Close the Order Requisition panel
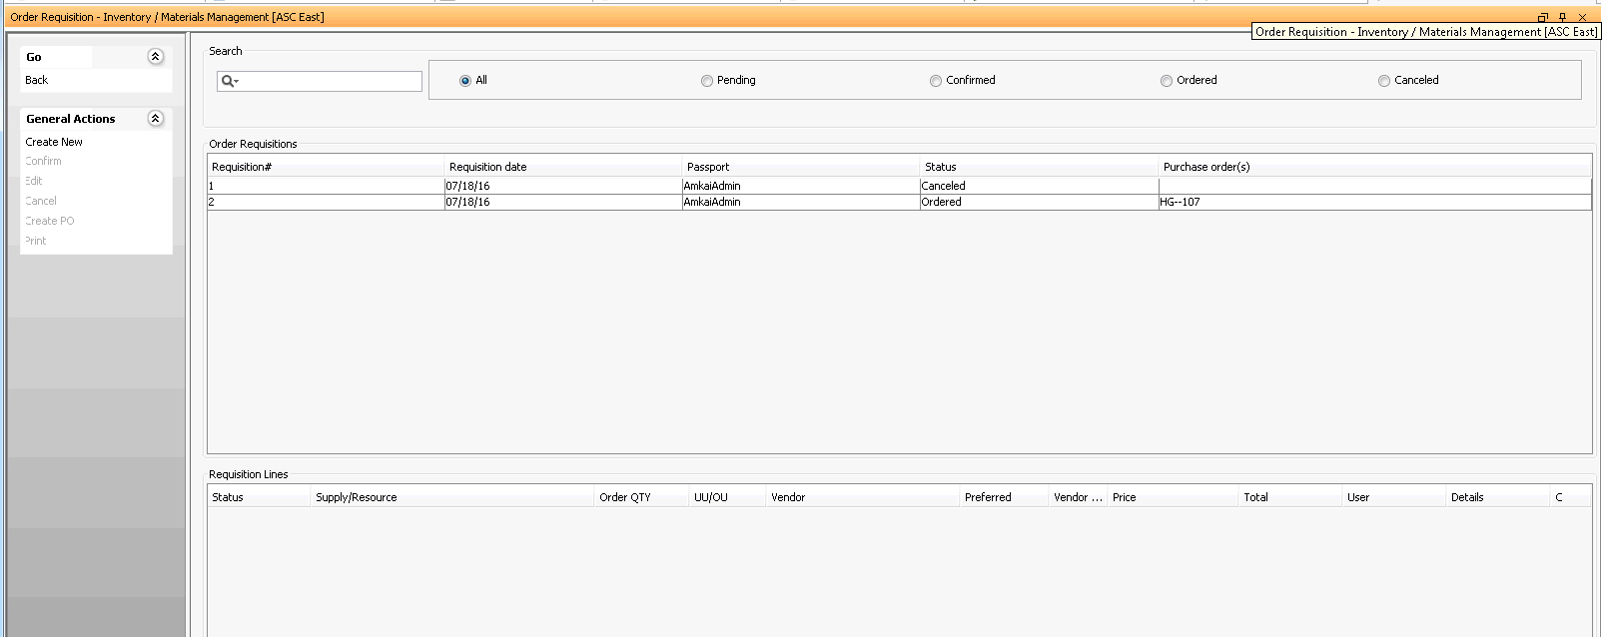Image resolution: width=1602 pixels, height=637 pixels. (x=1582, y=17)
